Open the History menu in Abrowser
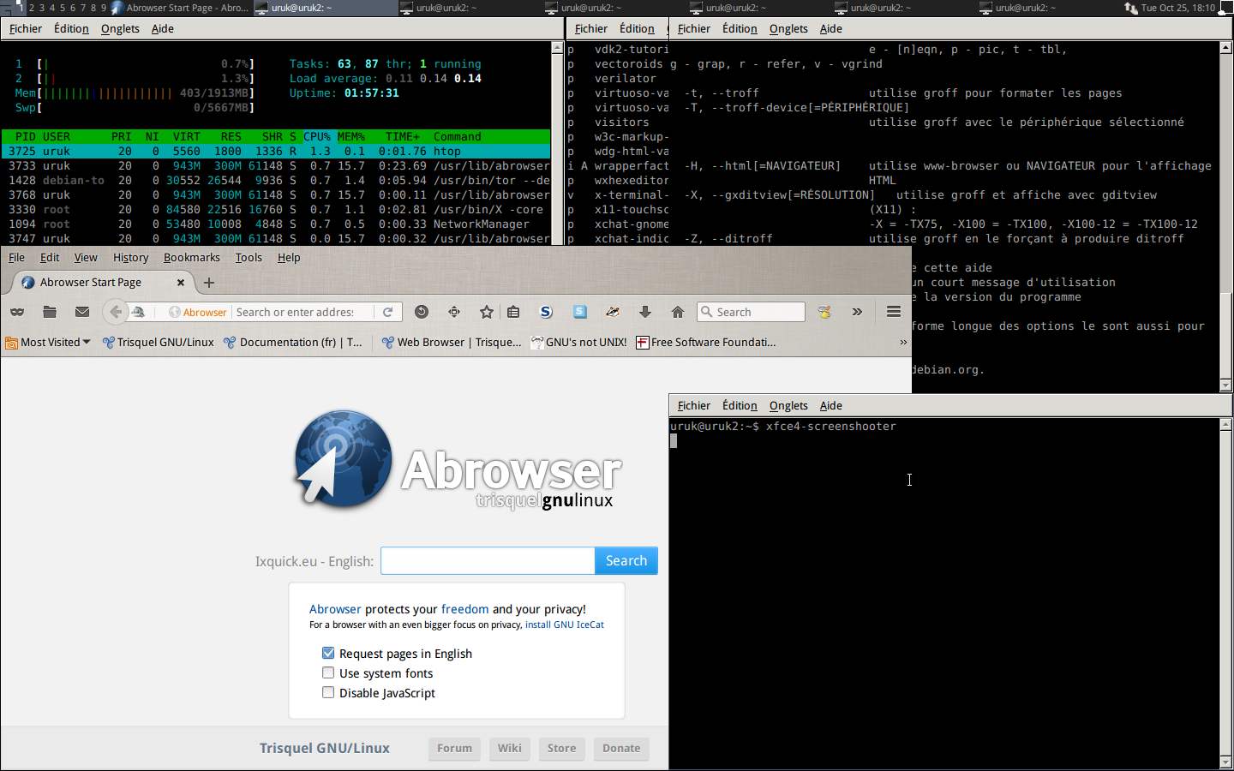Screen dimensions: 1234x771 [x=130, y=257]
